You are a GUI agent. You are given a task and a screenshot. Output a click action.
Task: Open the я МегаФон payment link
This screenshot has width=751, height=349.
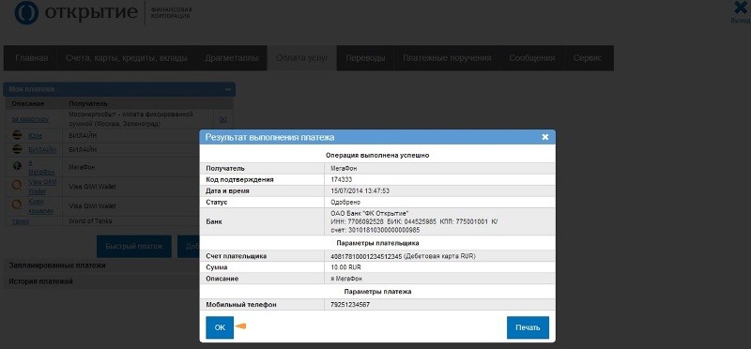[x=41, y=167]
